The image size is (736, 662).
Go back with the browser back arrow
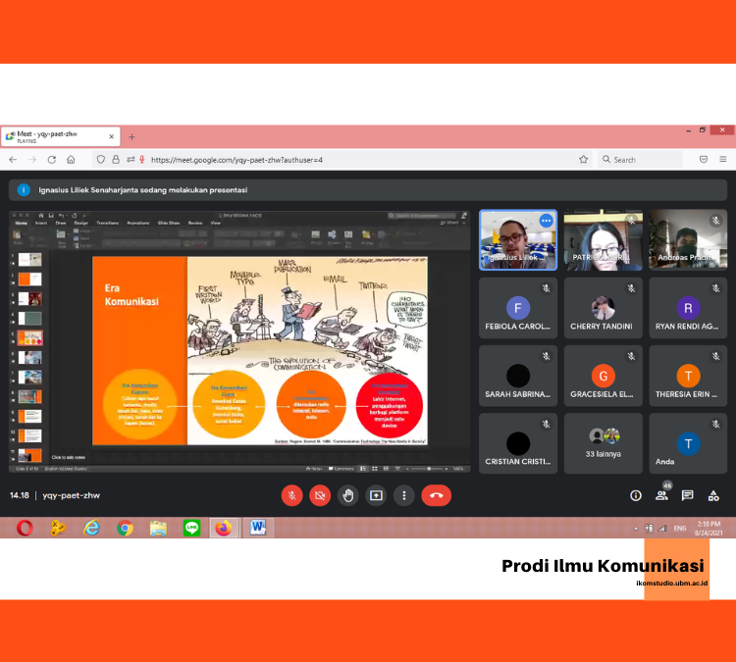pyautogui.click(x=13, y=160)
